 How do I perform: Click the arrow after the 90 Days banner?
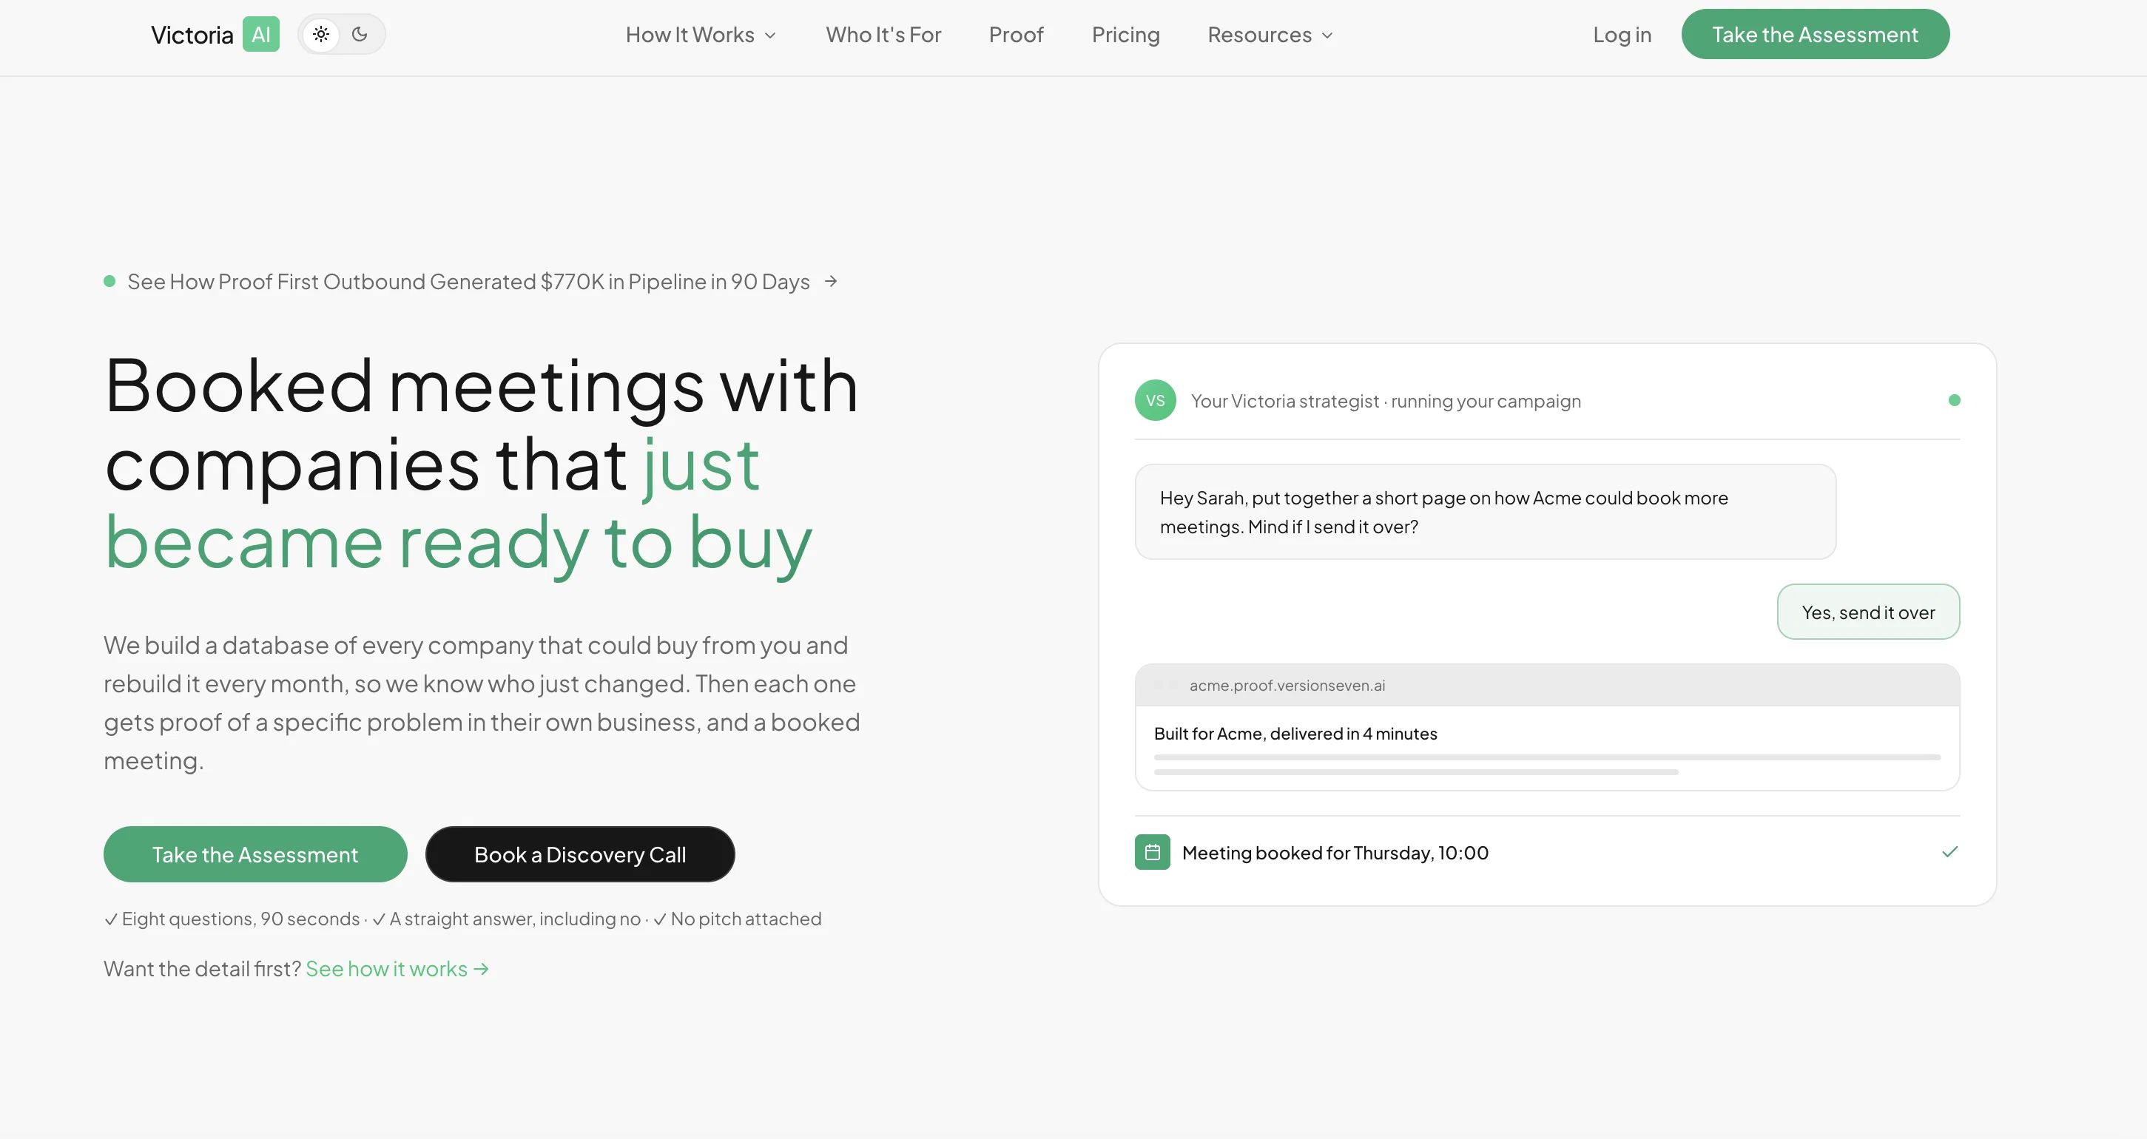pos(830,282)
